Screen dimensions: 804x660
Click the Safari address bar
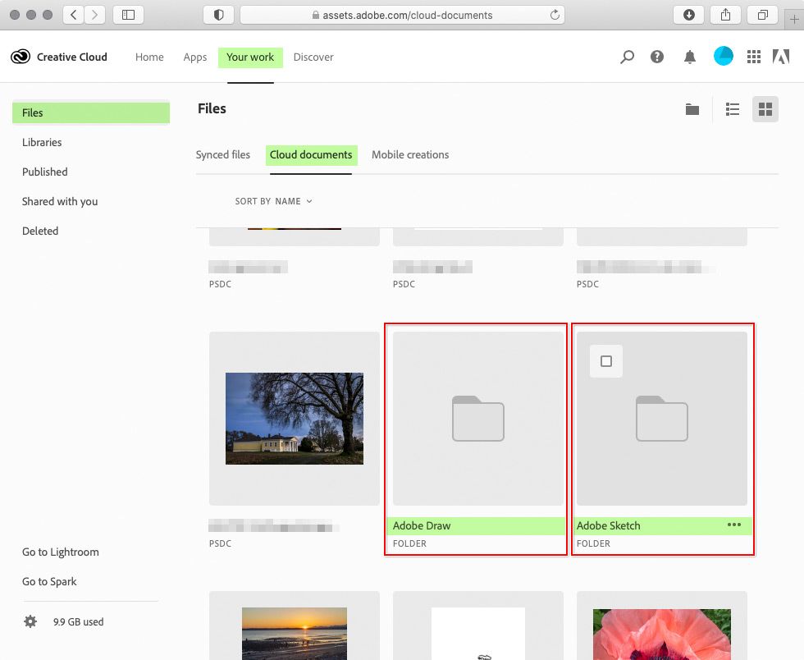[403, 15]
